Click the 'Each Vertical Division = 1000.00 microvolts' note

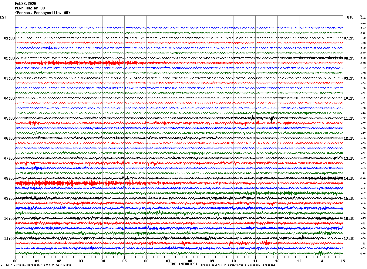pos(39,265)
